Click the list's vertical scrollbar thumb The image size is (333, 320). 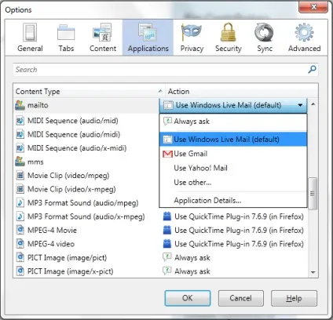tap(313, 194)
